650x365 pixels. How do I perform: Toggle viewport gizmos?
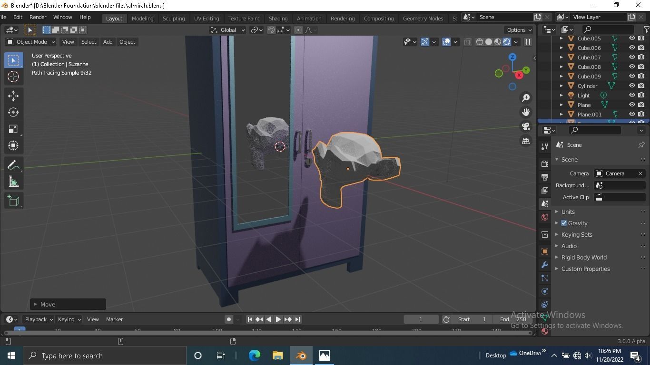pos(425,42)
